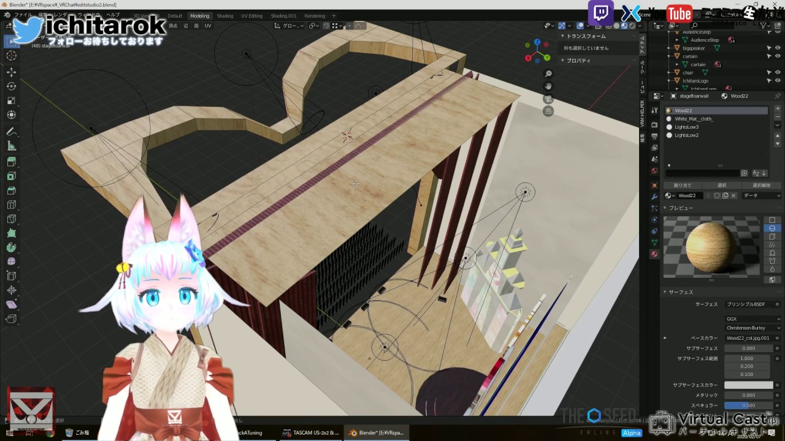Select the Extrude Region tool
The height and width of the screenshot is (441, 785).
[x=11, y=162]
